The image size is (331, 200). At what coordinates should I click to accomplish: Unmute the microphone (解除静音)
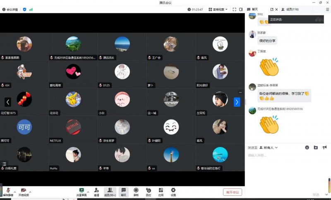click(x=8, y=191)
